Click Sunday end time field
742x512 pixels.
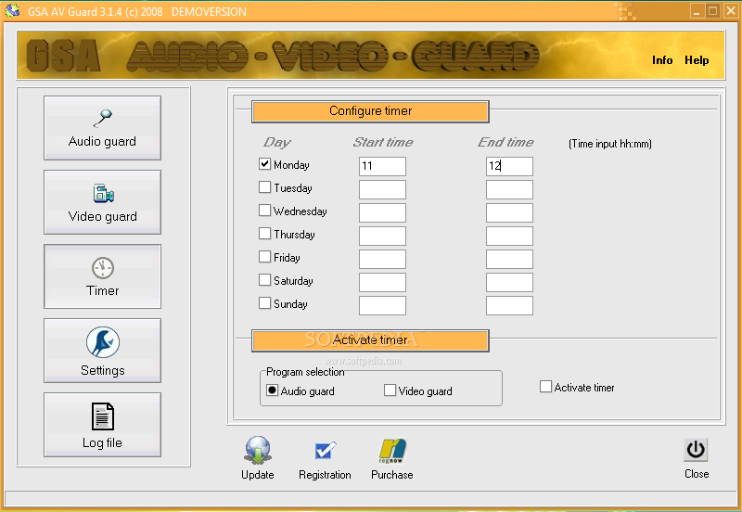click(x=509, y=305)
